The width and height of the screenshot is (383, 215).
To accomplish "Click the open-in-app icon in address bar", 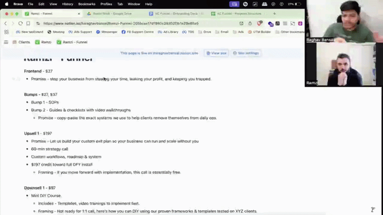I will tap(241, 23).
